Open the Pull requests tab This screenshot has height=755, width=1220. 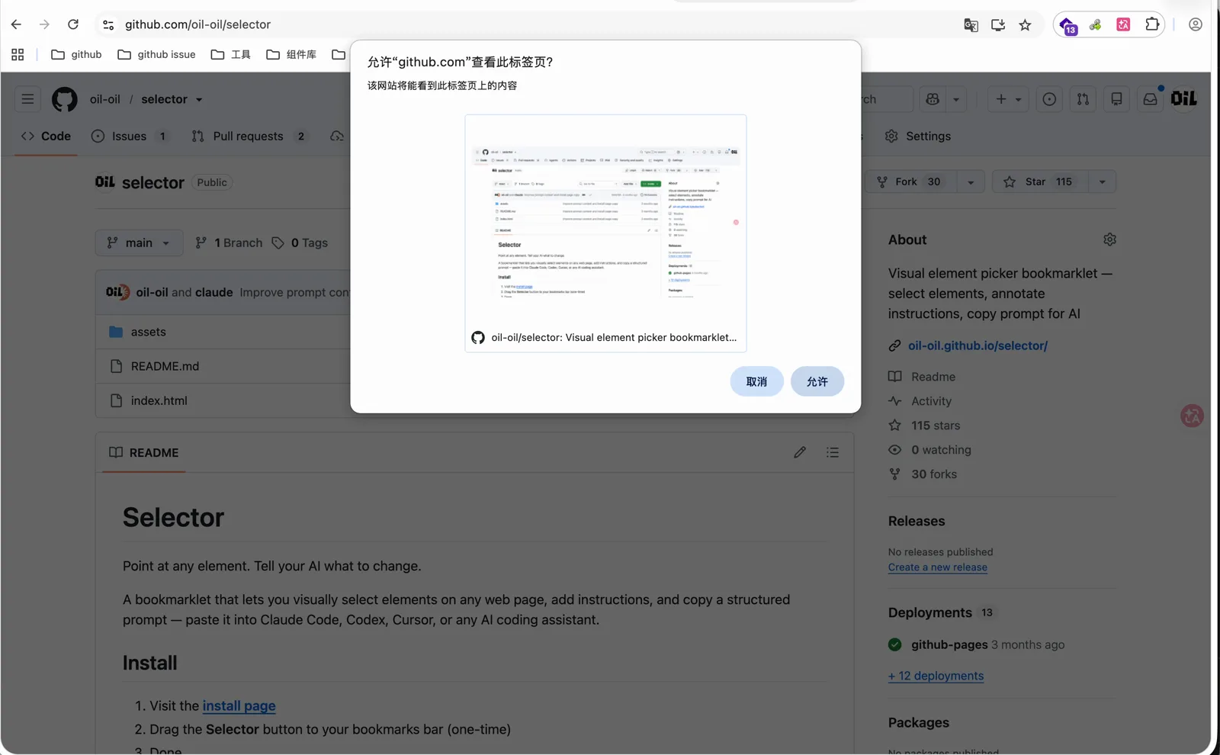tap(249, 136)
